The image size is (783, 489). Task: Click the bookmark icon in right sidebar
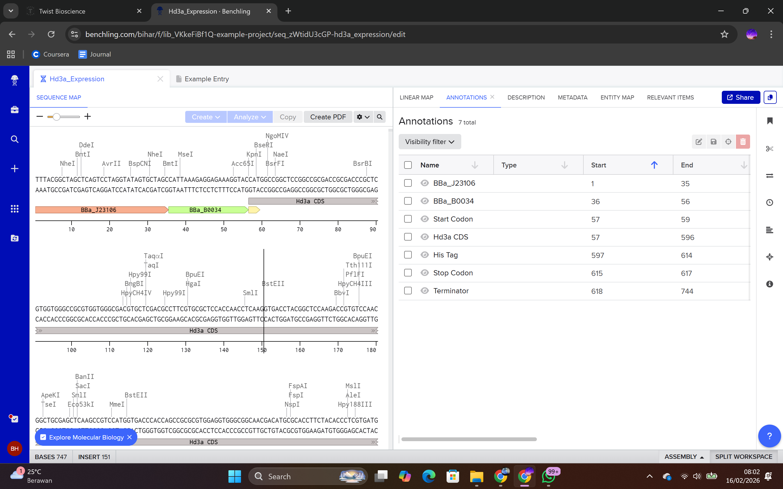click(x=769, y=121)
